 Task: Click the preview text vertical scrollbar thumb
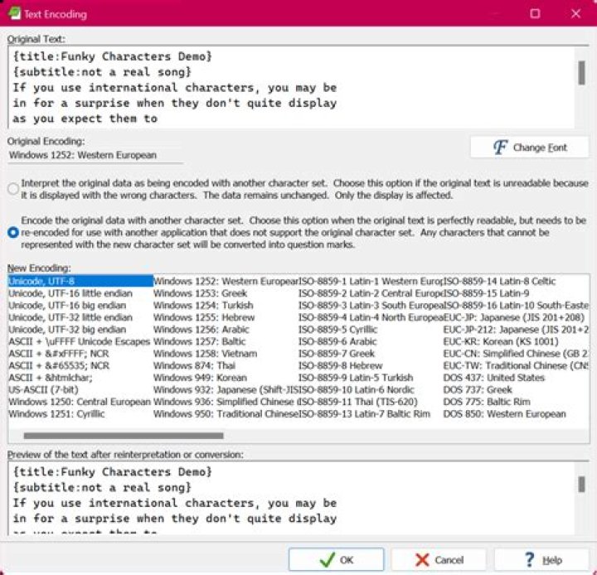click(581, 485)
